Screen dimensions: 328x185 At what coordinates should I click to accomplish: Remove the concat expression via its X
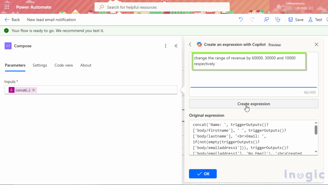tap(33, 90)
